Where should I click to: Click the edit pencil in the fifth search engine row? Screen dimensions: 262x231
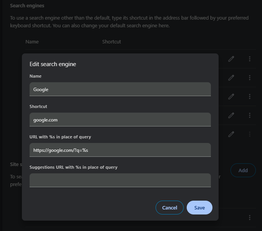pos(231,134)
